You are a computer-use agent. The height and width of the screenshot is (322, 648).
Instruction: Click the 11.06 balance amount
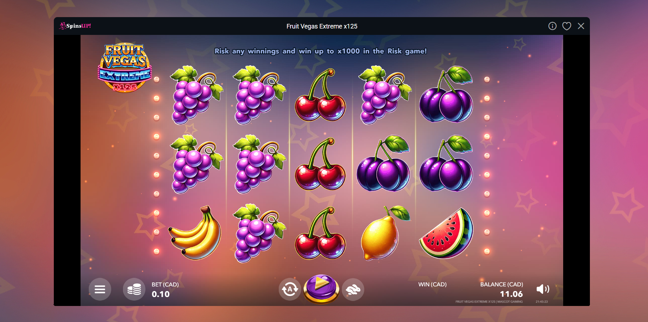[x=511, y=294]
